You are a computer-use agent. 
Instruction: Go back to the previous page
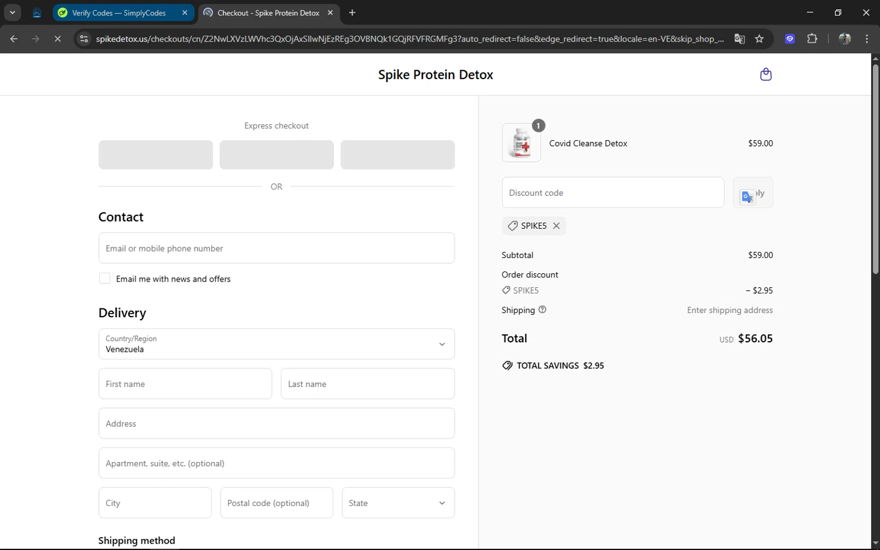(x=14, y=39)
